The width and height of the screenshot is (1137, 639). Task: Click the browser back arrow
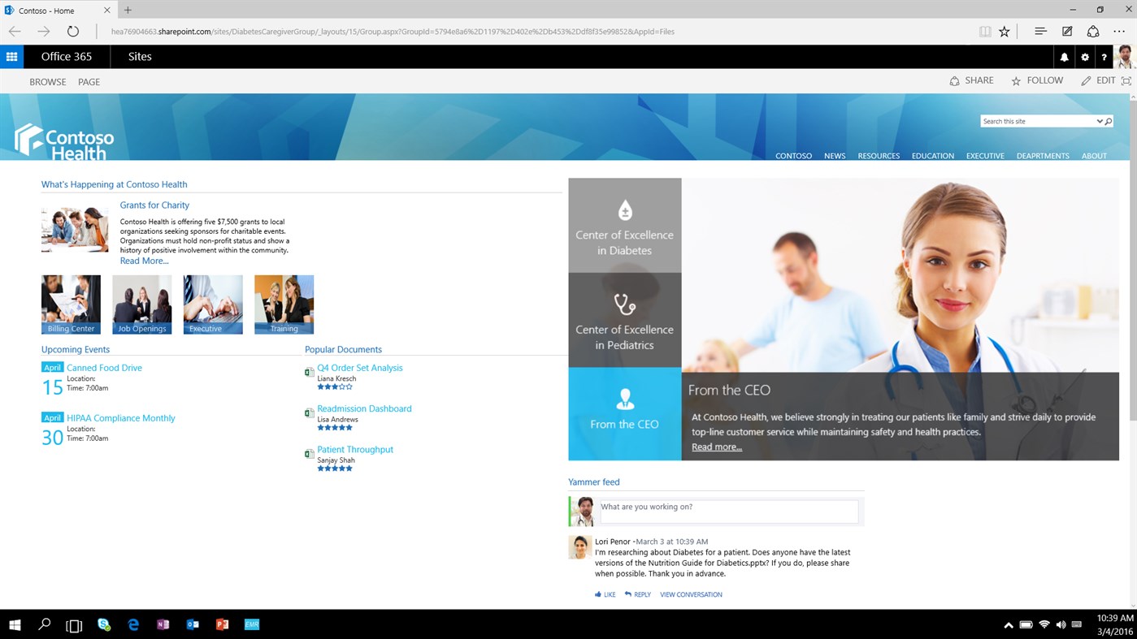point(15,32)
